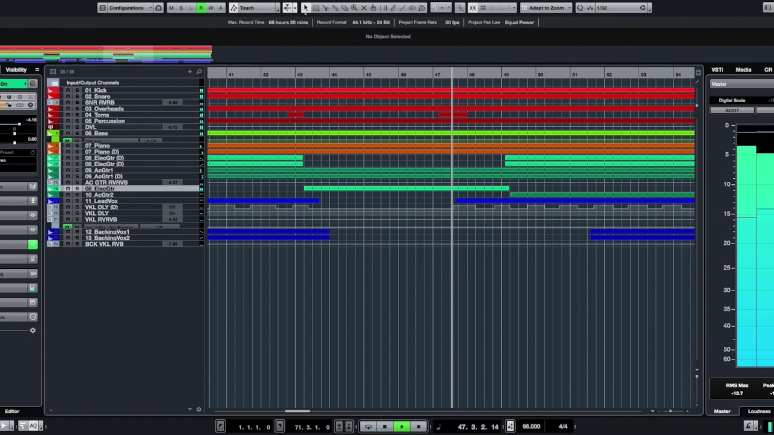Click the project Home icon
Screen dimensions: 774x435
158,8
